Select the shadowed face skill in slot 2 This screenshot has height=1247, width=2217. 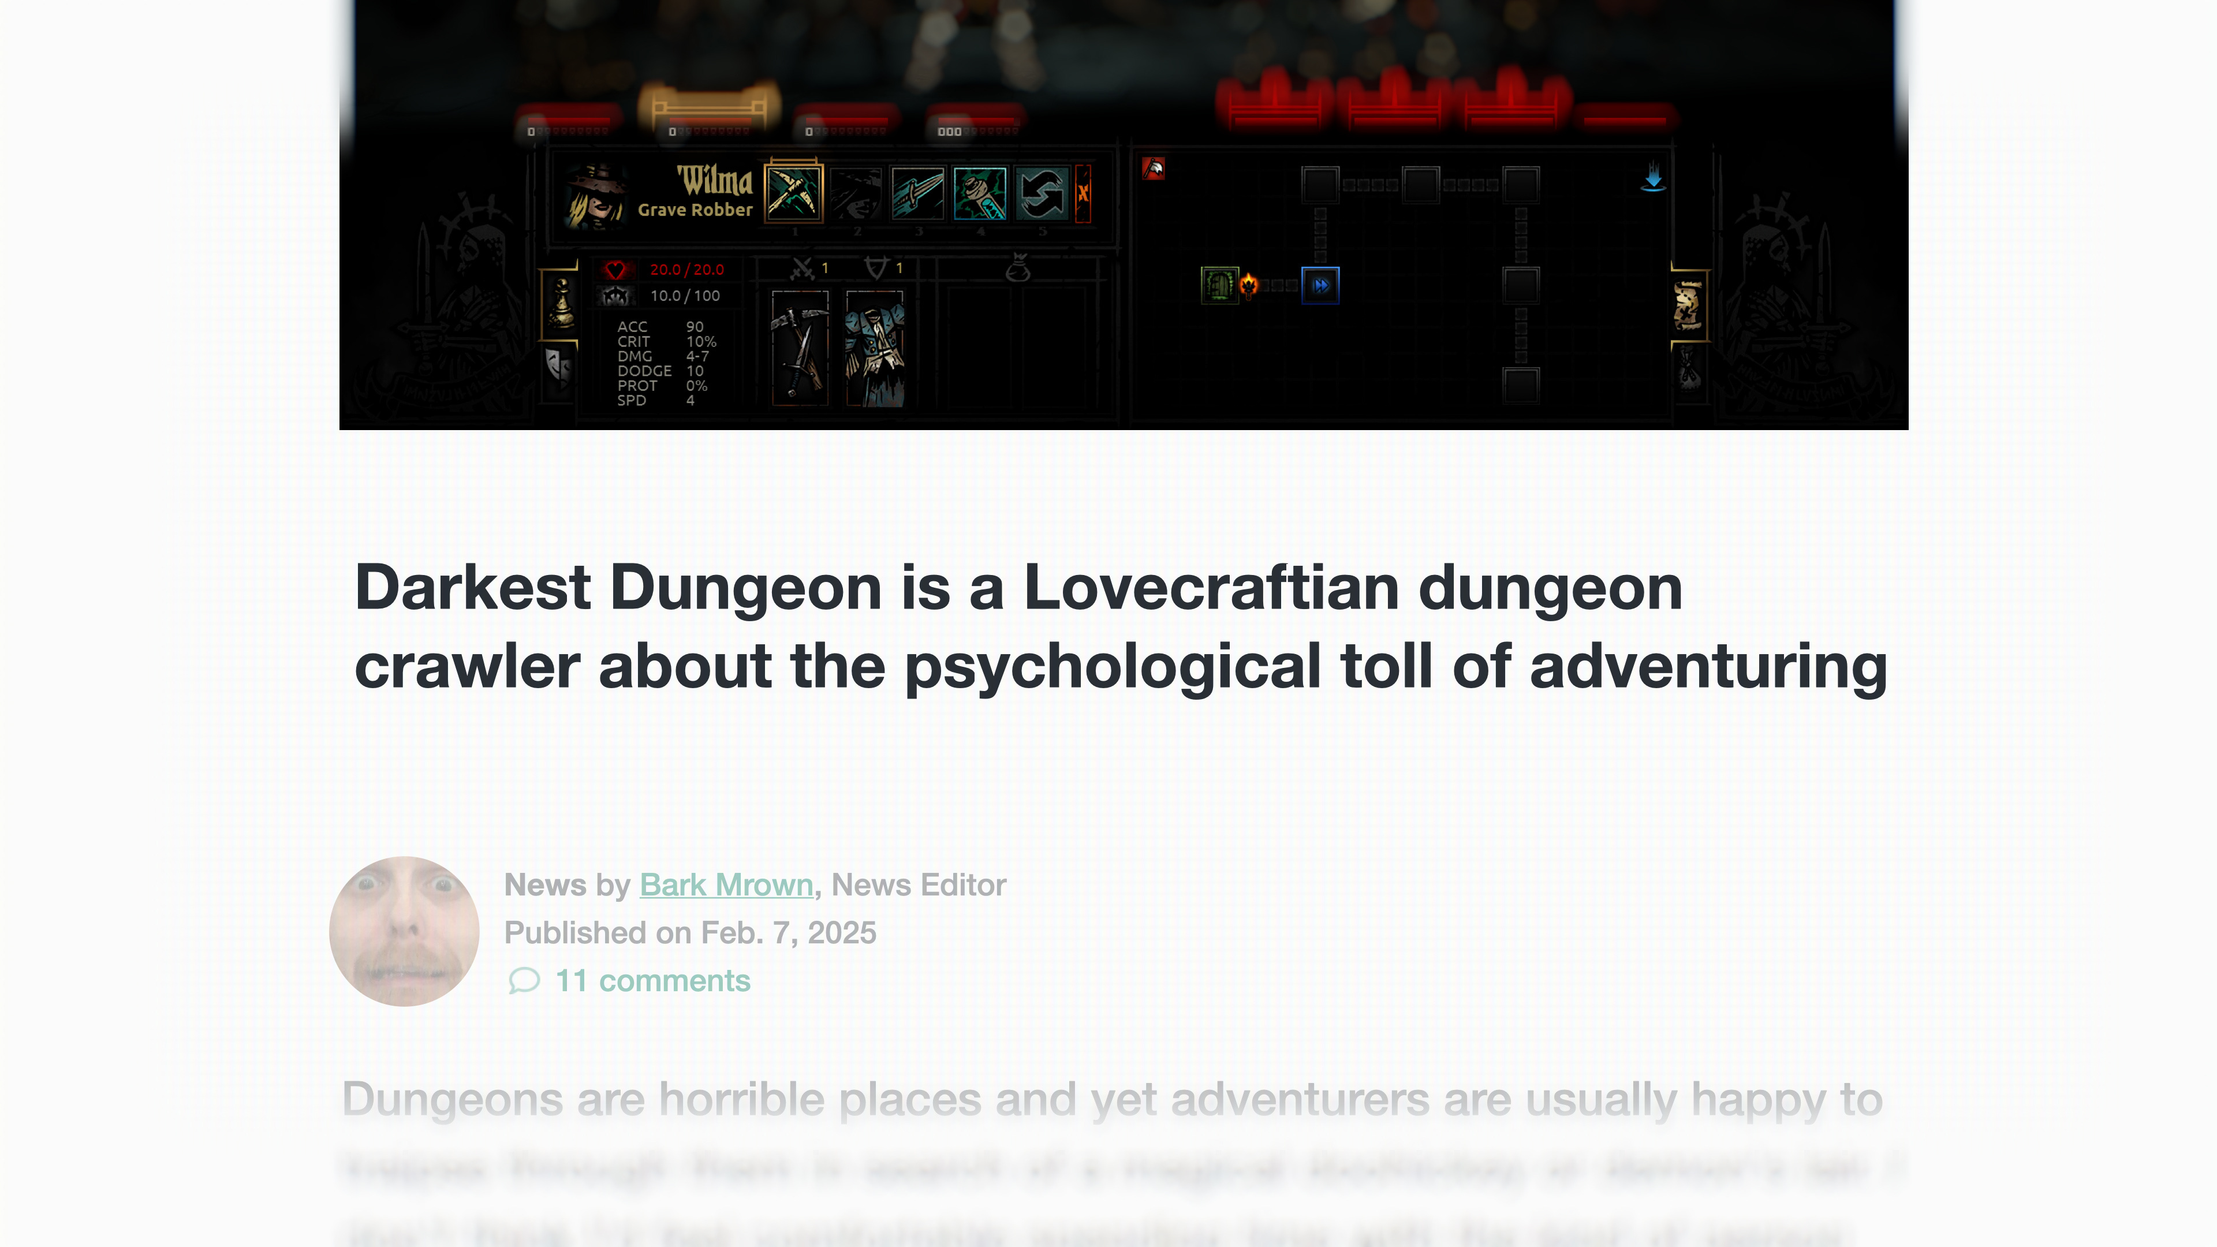pyautogui.click(x=856, y=193)
